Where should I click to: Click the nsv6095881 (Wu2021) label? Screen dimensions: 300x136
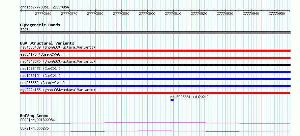click(189, 97)
